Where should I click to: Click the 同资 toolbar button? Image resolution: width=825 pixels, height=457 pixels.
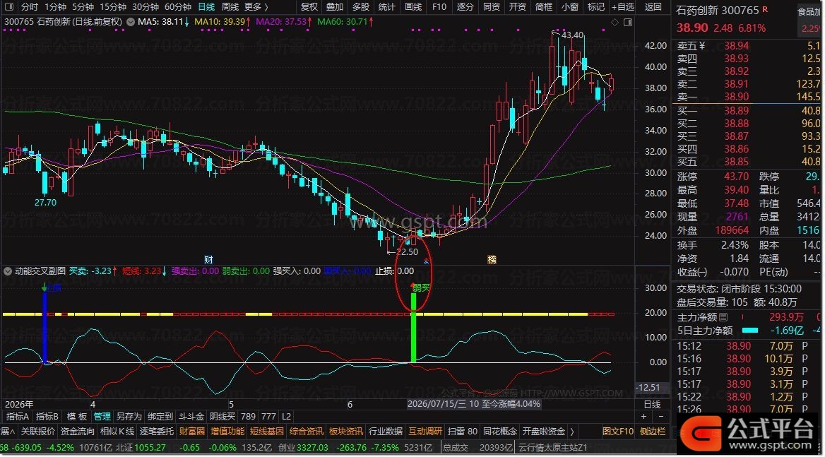tap(492, 7)
